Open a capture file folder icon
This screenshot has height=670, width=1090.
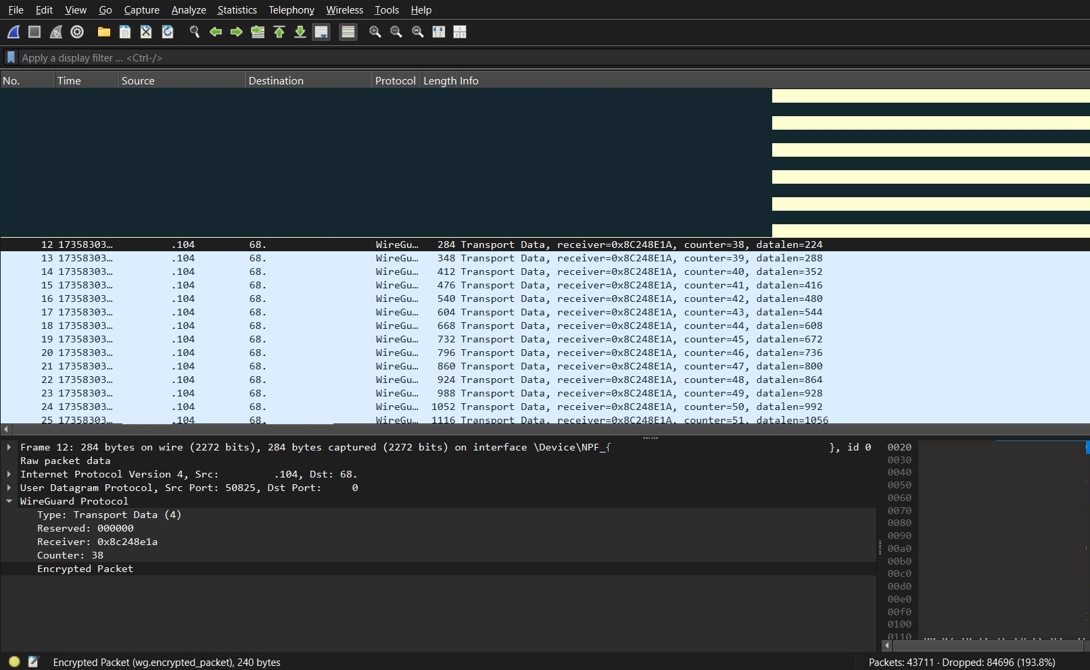(x=104, y=32)
